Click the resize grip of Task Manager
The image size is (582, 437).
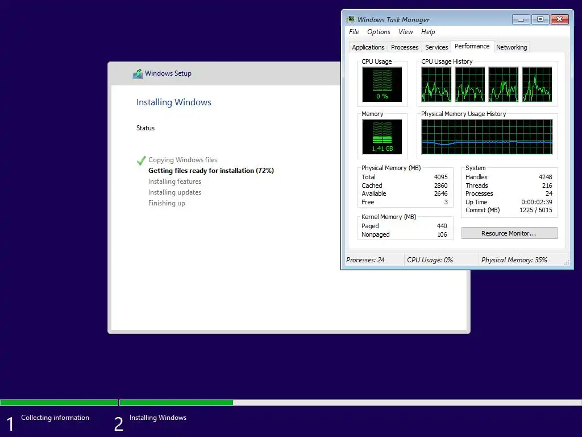[x=567, y=262]
